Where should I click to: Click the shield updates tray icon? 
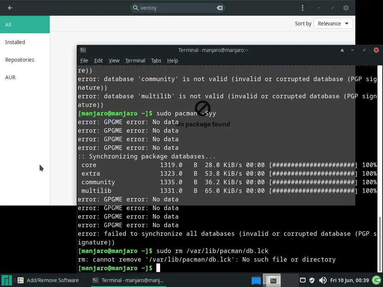pos(312,280)
